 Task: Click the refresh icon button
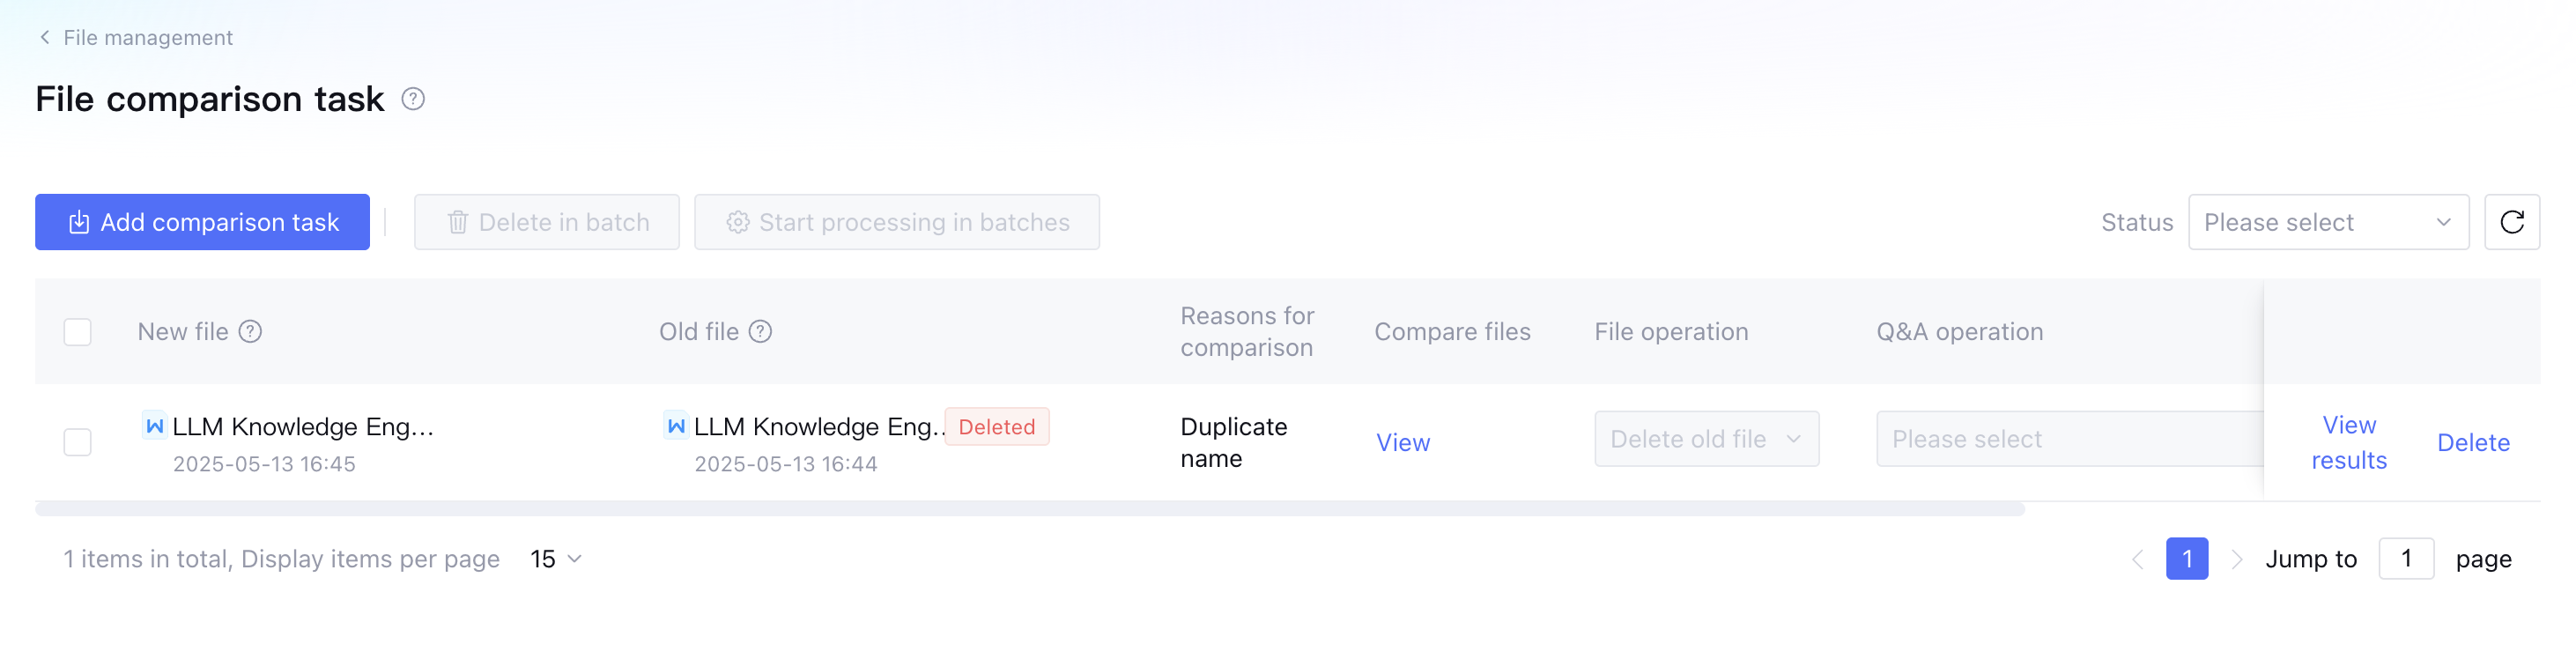(2511, 222)
